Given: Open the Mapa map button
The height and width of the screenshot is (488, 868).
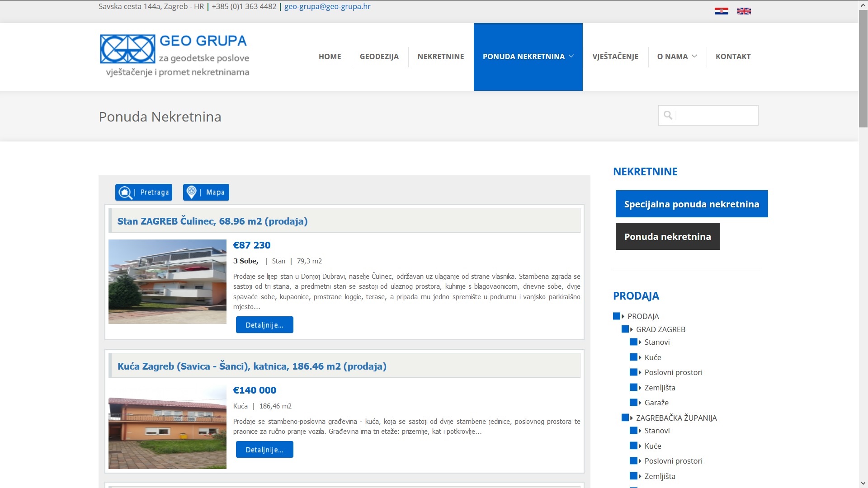Looking at the screenshot, I should (206, 192).
